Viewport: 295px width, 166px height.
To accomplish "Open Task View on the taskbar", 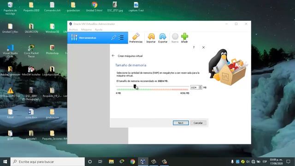I will coord(100,162).
